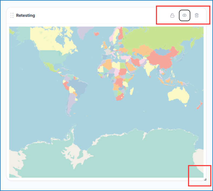The image size is (213, 191).
Task: Click Australia on the world map
Action: 178,95
